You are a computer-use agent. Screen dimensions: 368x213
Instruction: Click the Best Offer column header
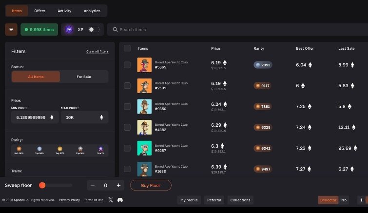tap(305, 48)
